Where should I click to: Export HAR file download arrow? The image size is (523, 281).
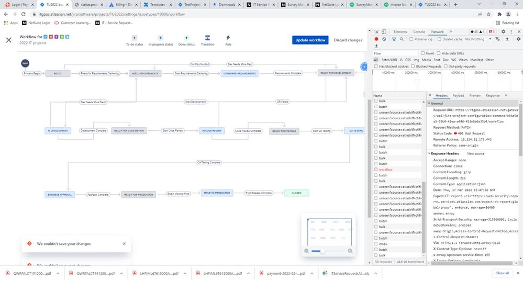pos(376,46)
